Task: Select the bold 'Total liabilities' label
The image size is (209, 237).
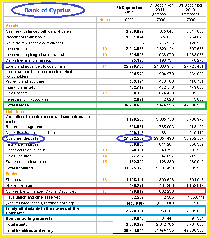Action: click(x=19, y=168)
